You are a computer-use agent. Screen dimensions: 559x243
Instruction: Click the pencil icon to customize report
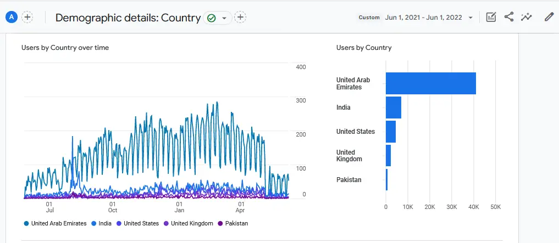pyautogui.click(x=549, y=17)
